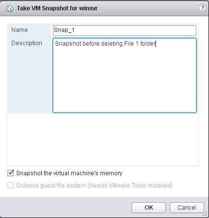
Task: Tick the Quiesce guest file system checkbox
Action: (x=10, y=186)
